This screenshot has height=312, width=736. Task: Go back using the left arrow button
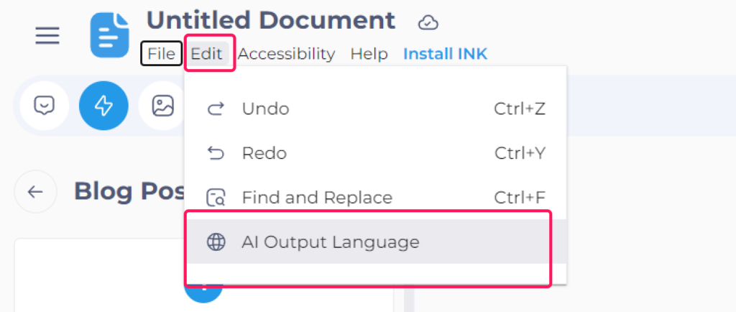(36, 191)
